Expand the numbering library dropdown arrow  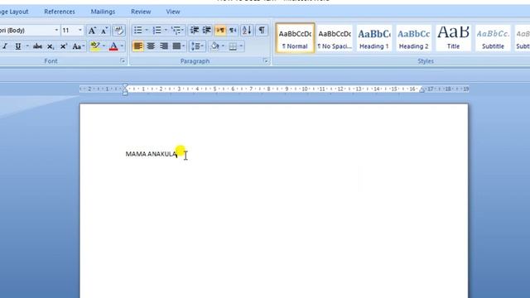point(166,31)
